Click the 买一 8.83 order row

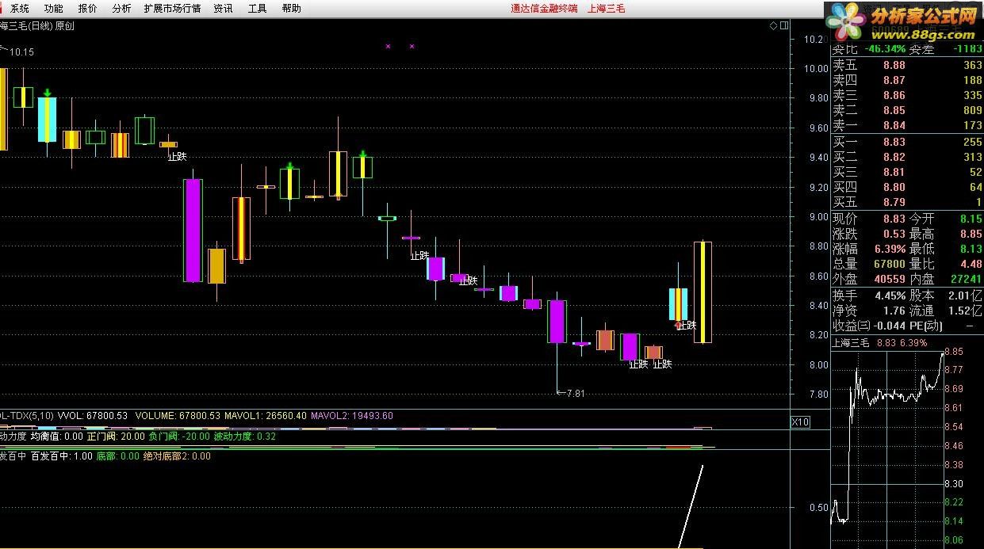pyautogui.click(x=907, y=143)
